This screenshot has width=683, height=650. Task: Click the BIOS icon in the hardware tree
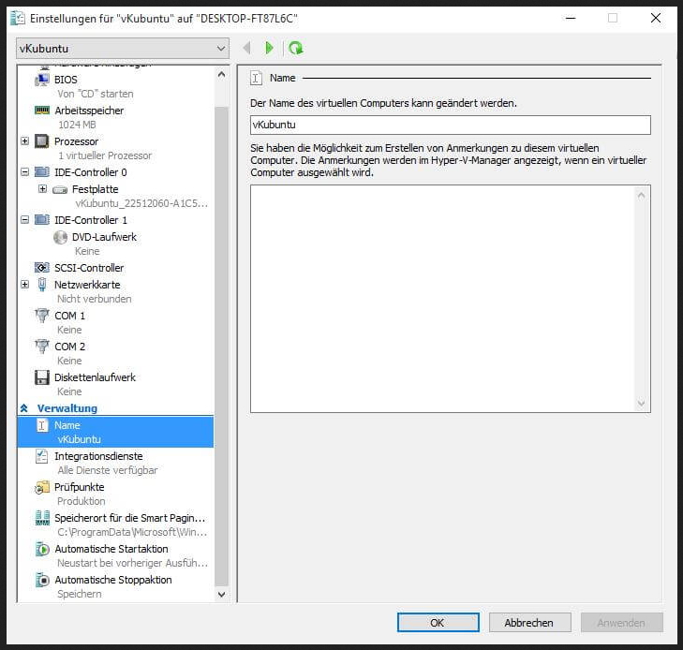point(42,81)
